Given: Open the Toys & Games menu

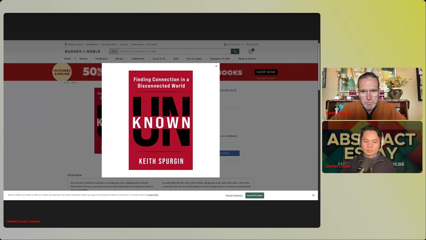Looking at the screenshot, I should [x=194, y=59].
